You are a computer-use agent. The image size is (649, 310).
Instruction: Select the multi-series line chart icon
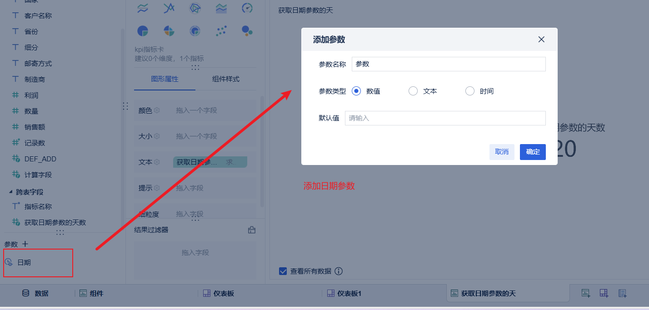pyautogui.click(x=143, y=8)
